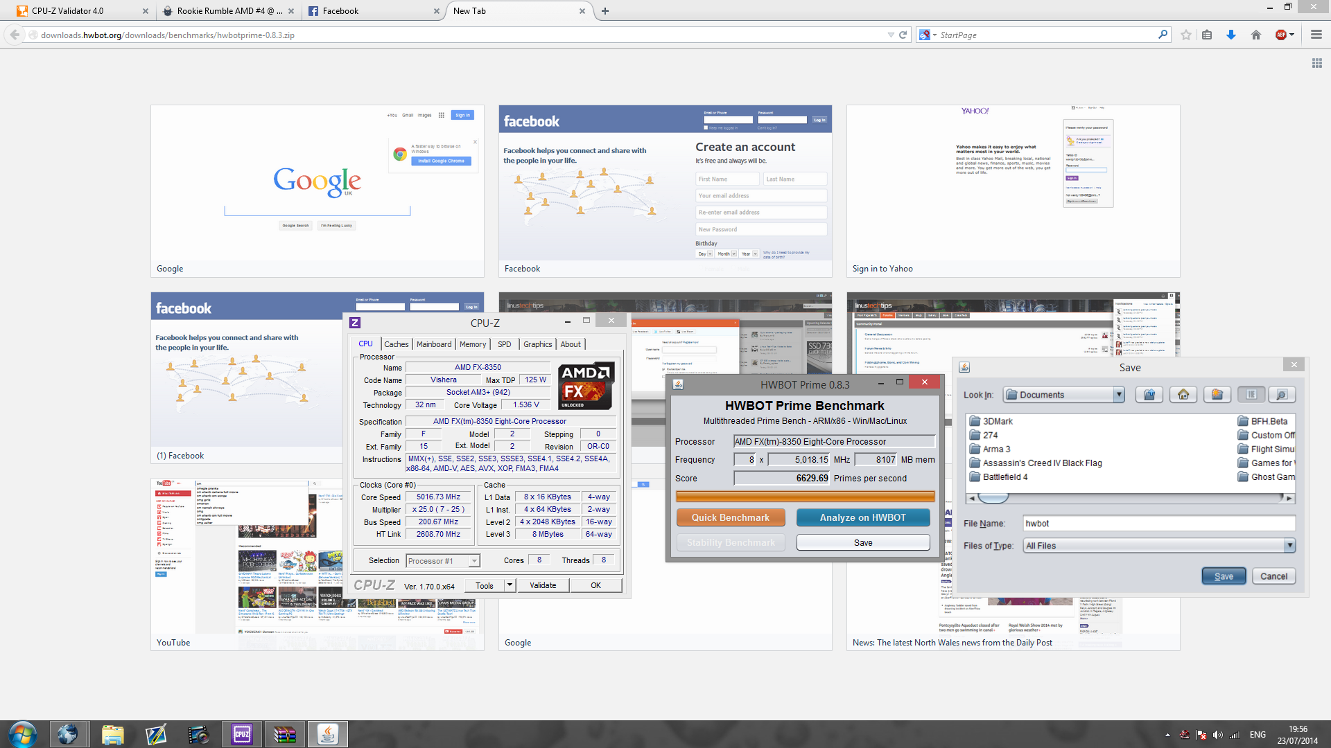
Task: Bookmark this page with star icon
Action: (1186, 35)
